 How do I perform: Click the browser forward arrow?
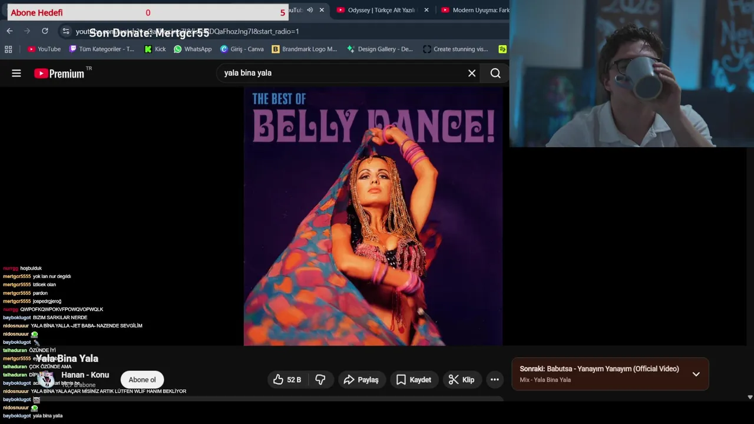27,31
